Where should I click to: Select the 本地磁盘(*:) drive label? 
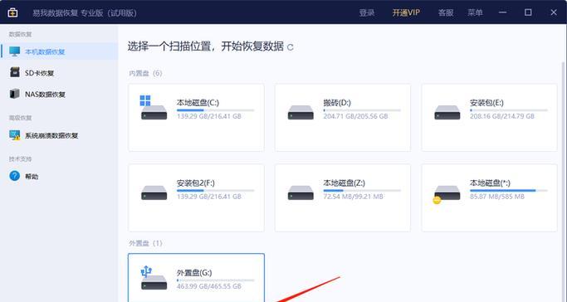[490, 183]
